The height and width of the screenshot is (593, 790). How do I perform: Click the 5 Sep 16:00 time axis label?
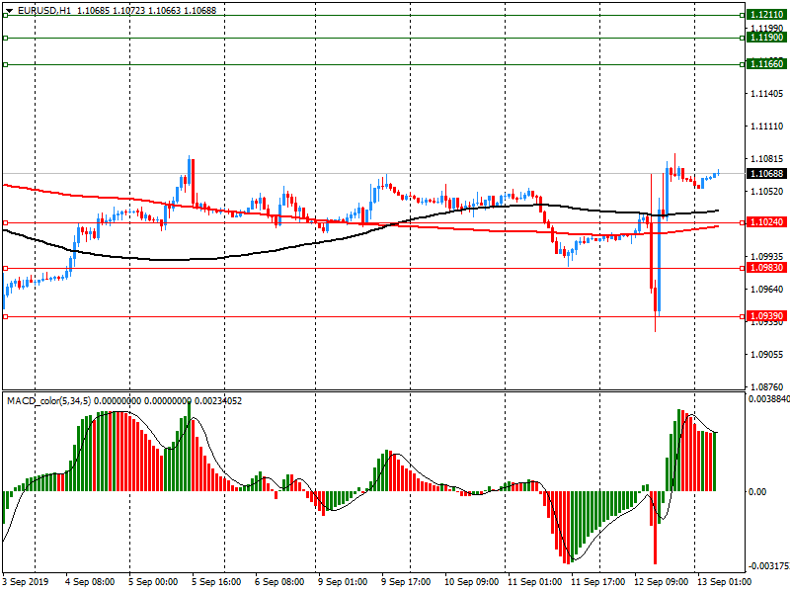216,582
